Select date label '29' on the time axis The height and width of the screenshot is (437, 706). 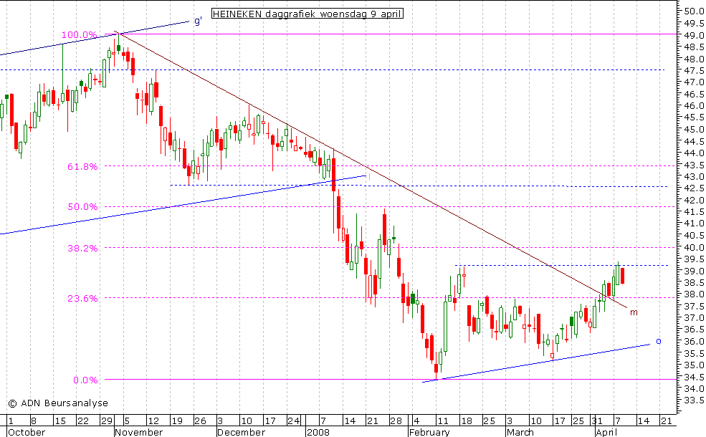[x=106, y=421]
